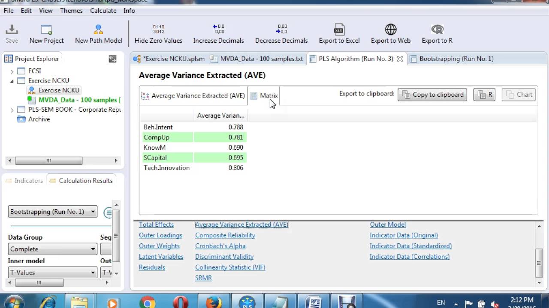The height and width of the screenshot is (308, 549).
Task: Open the Composite Reliability link
Action: coord(225,235)
